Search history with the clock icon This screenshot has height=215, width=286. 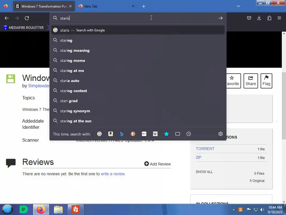[189, 134]
